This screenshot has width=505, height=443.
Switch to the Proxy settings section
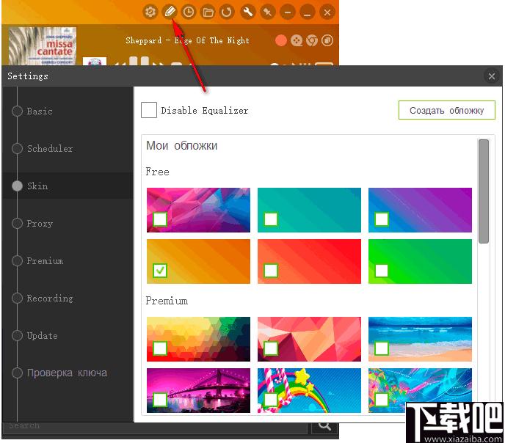coord(40,223)
